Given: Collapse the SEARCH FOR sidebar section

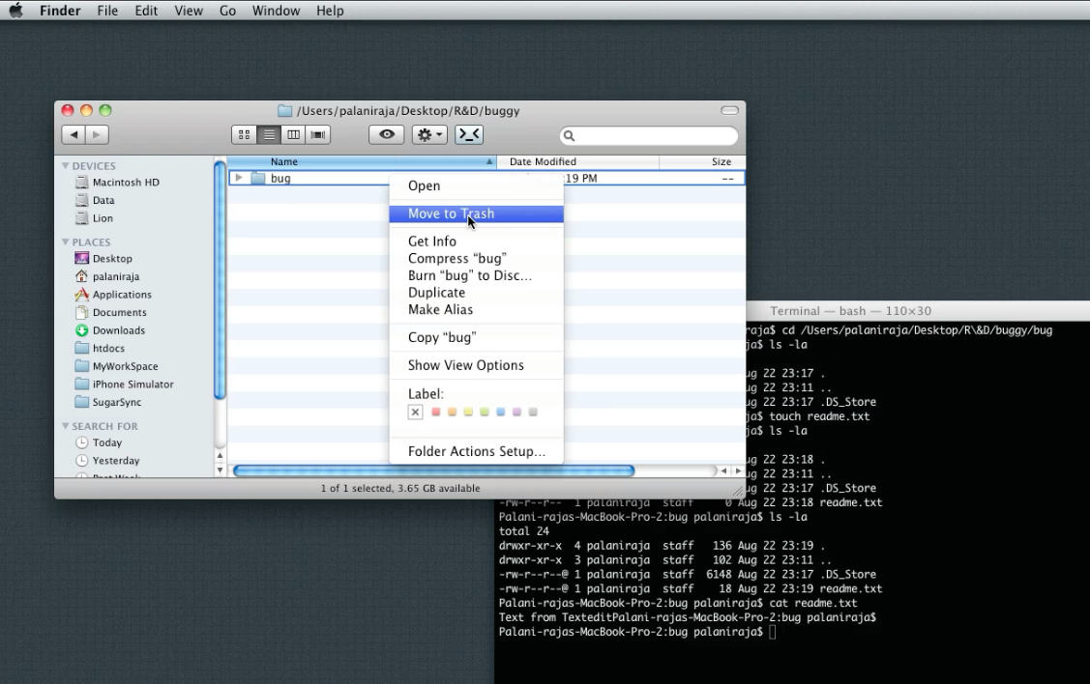Looking at the screenshot, I should click(66, 426).
